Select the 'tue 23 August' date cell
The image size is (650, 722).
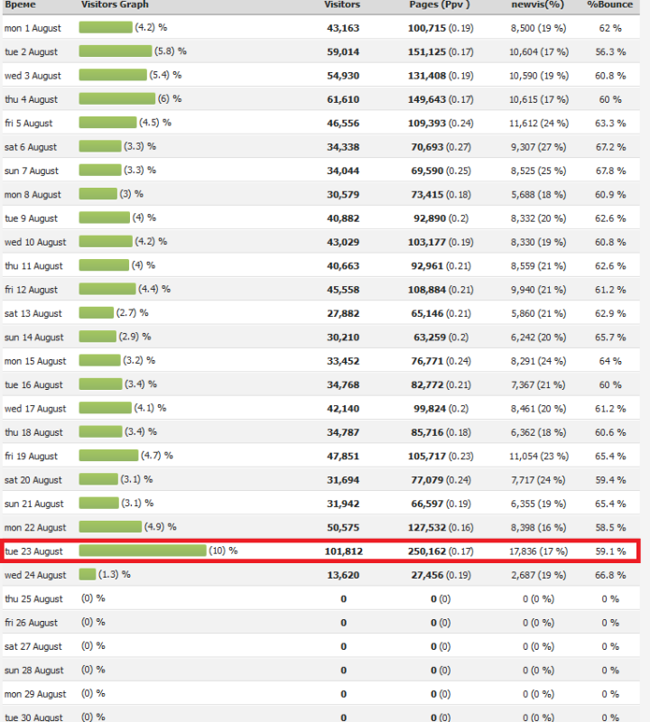(33, 551)
